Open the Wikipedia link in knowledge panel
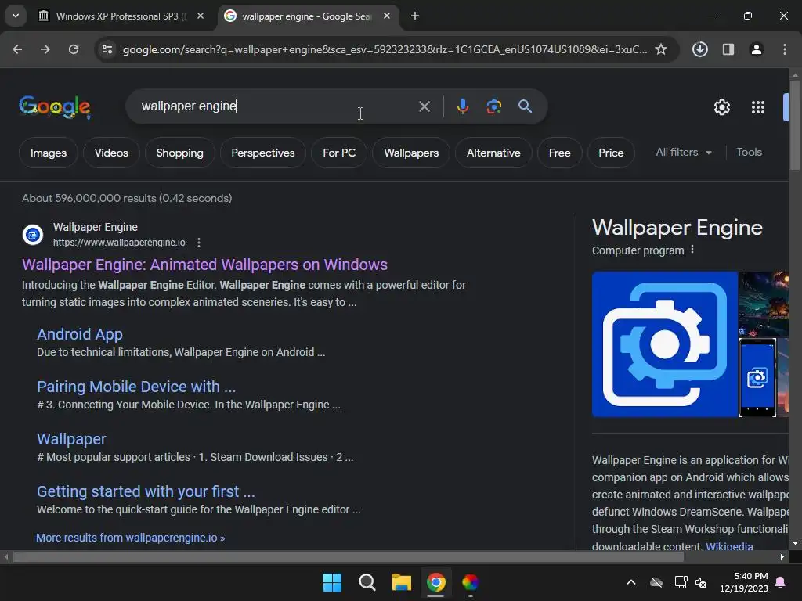The height and width of the screenshot is (601, 802). pyautogui.click(x=729, y=546)
